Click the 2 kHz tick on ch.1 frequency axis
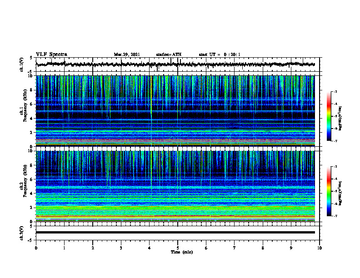 coord(32,132)
